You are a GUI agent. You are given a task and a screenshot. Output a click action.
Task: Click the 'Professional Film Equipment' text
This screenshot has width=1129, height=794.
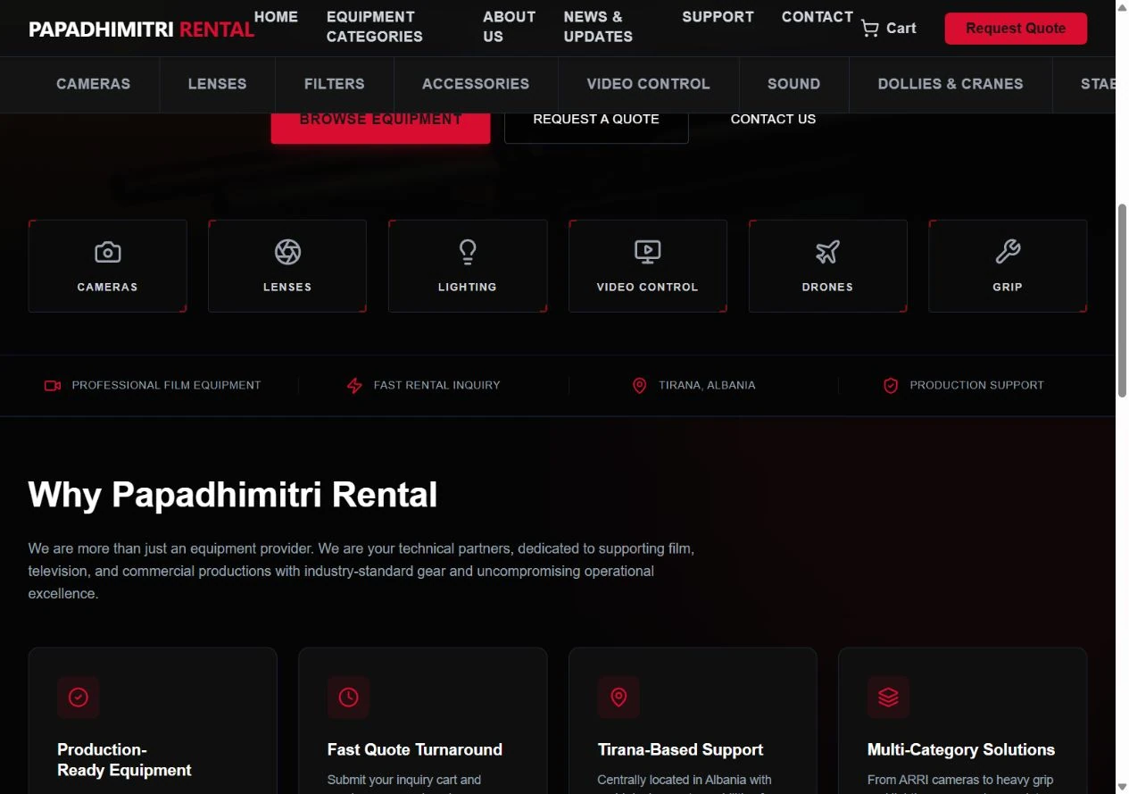(166, 386)
